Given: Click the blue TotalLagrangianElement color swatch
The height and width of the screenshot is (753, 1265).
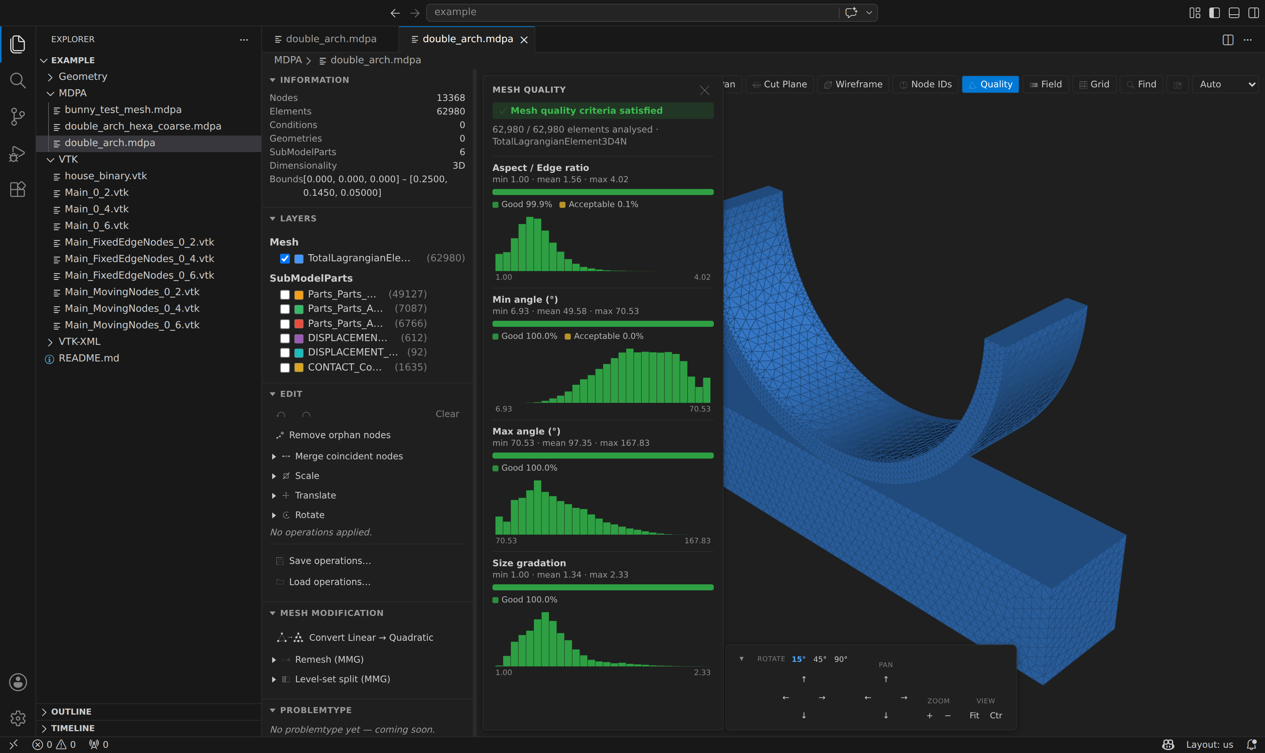Looking at the screenshot, I should coord(299,259).
